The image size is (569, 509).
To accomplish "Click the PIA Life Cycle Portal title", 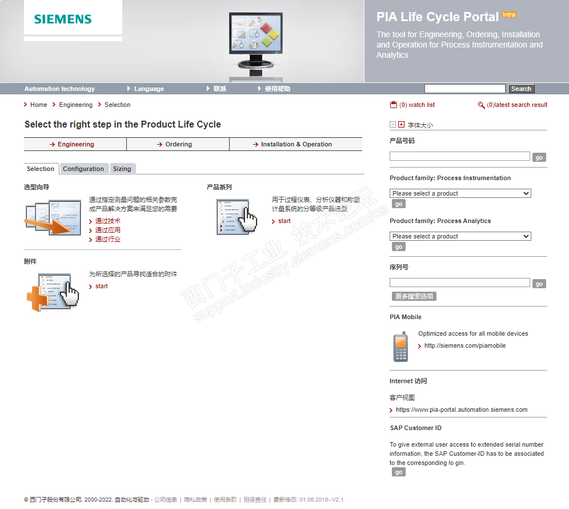I will coord(437,17).
